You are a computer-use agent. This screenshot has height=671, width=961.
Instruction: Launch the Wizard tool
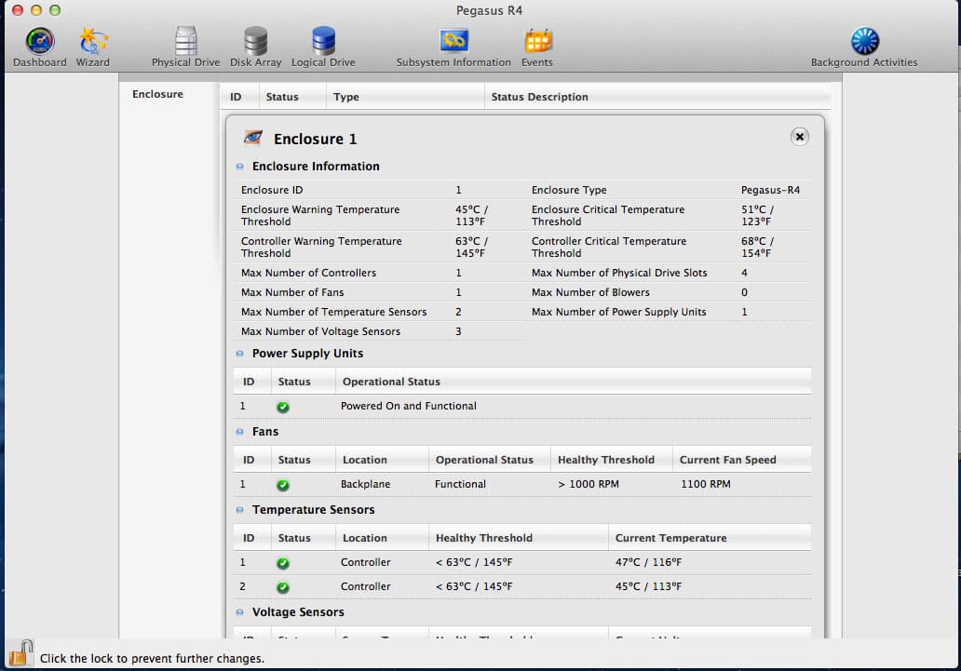coord(92,42)
